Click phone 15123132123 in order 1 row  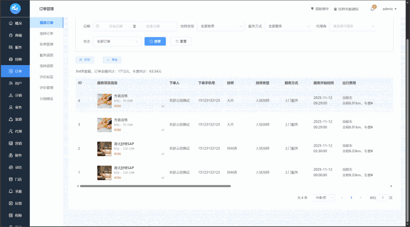click(209, 172)
